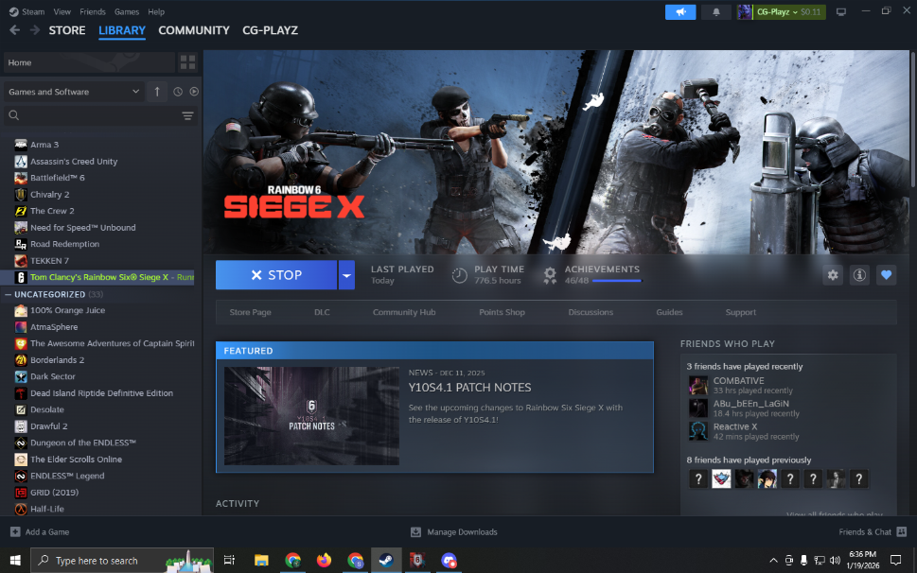The width and height of the screenshot is (917, 573).
Task: Go to the Community tab
Action: pos(194,30)
